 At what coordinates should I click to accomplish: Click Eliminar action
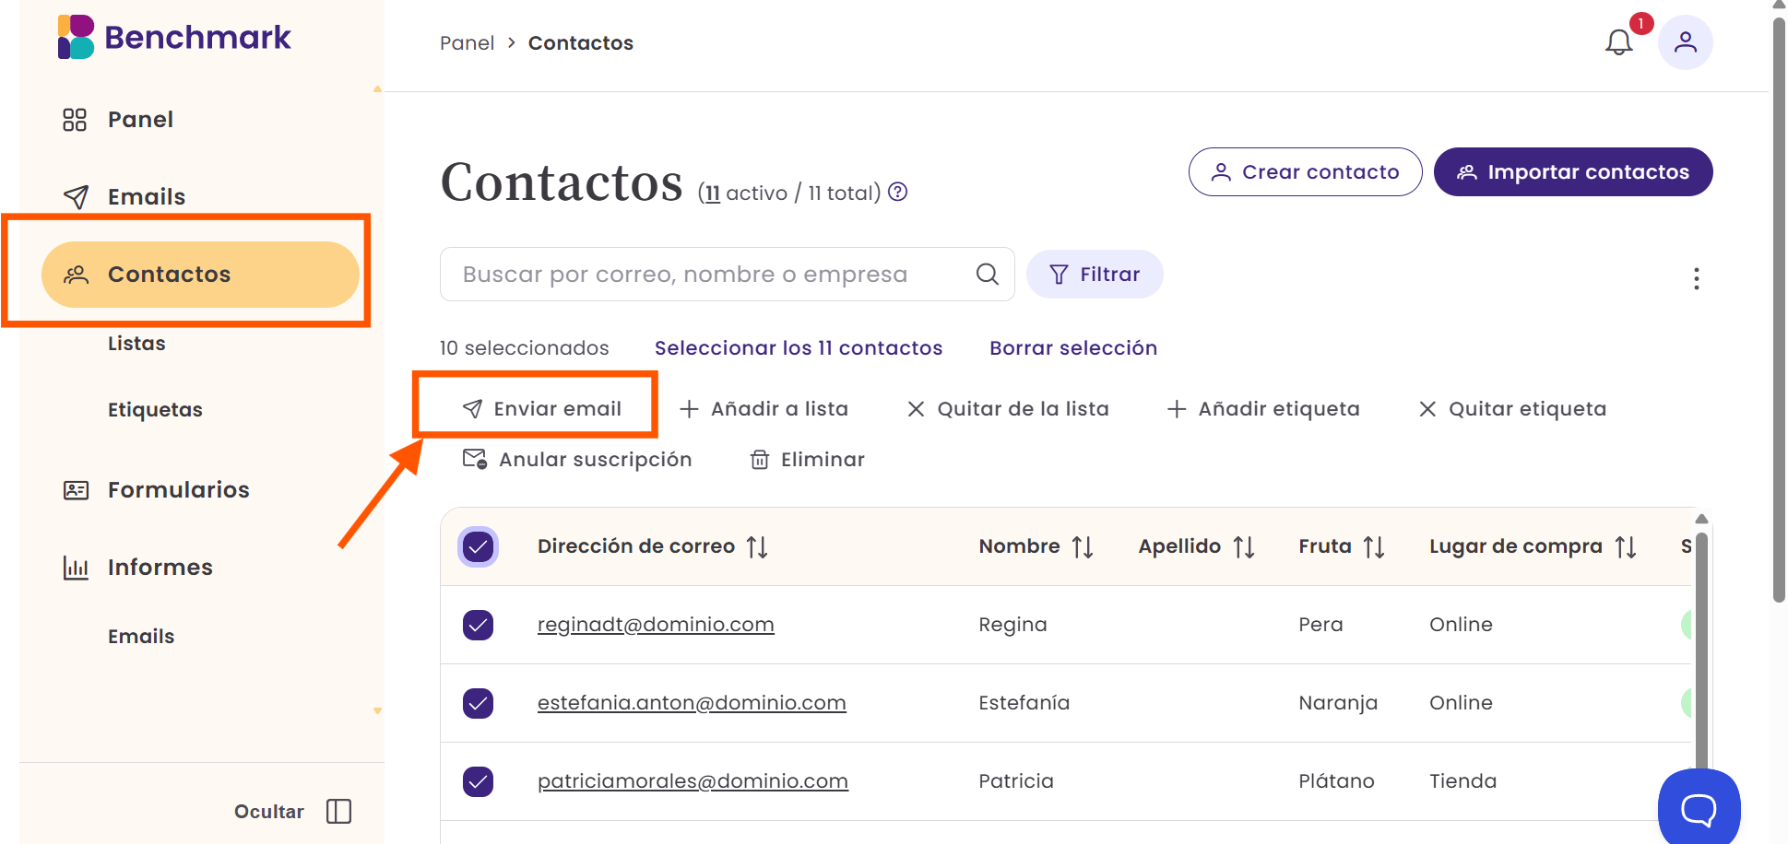coord(808,460)
